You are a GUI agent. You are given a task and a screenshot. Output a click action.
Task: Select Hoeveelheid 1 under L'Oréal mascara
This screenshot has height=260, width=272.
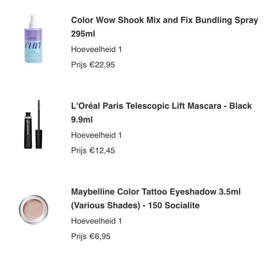click(x=96, y=135)
